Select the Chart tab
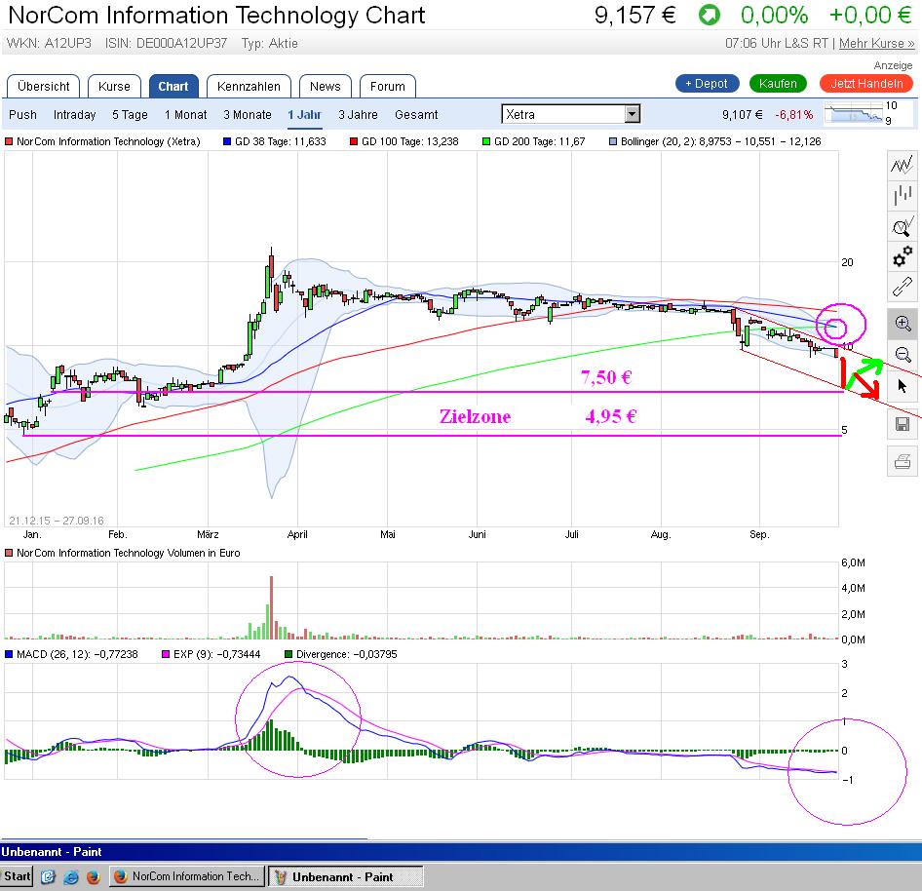The width and height of the screenshot is (922, 891). tap(173, 87)
